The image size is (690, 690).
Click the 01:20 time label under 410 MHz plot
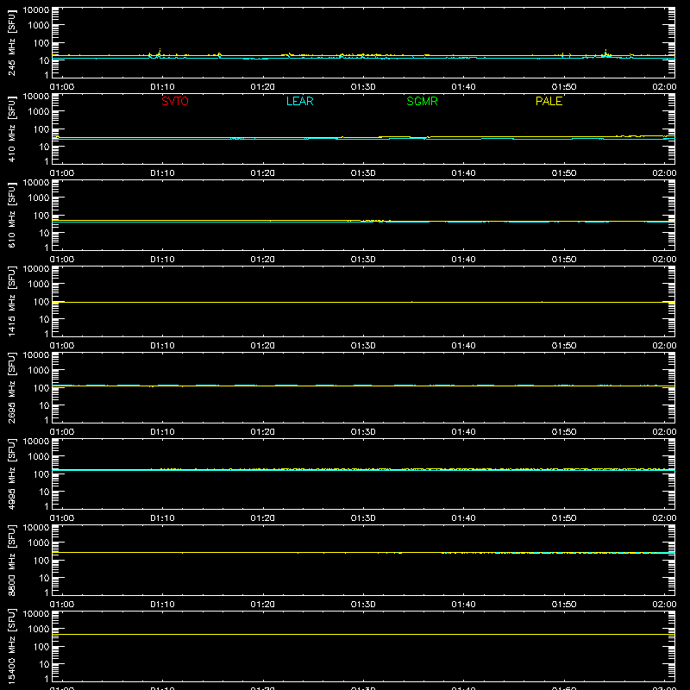pyautogui.click(x=263, y=173)
